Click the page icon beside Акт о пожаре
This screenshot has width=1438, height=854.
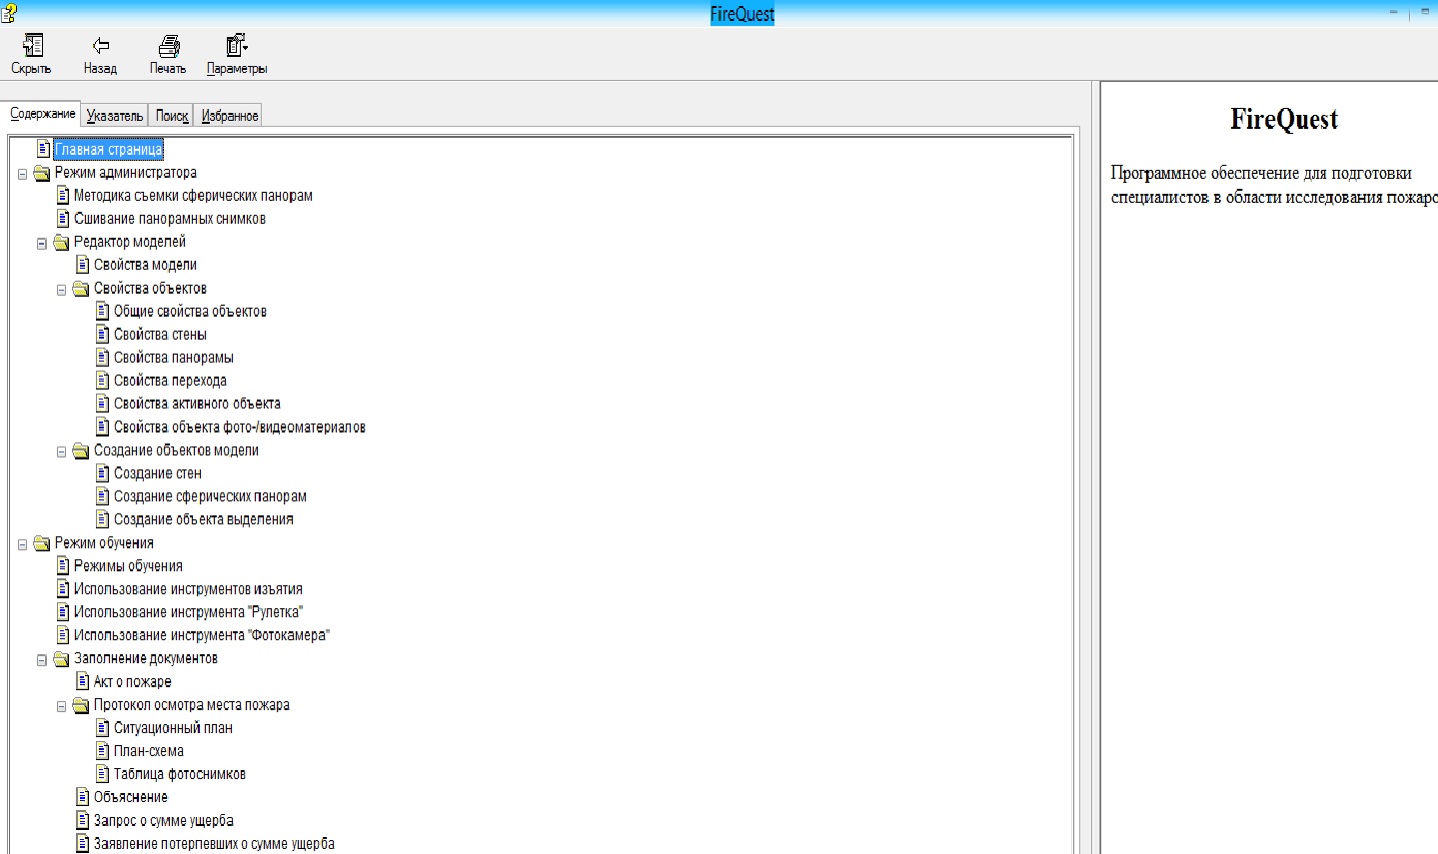click(83, 681)
